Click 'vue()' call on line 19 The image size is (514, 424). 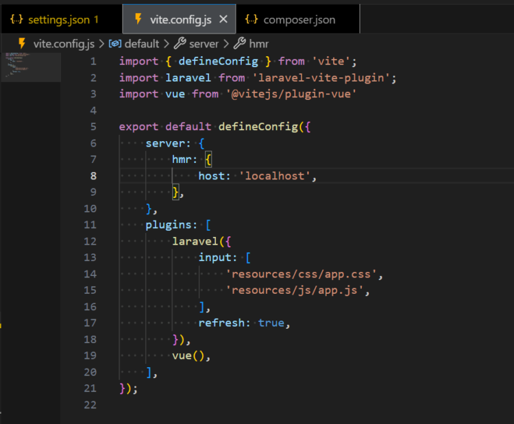click(188, 356)
